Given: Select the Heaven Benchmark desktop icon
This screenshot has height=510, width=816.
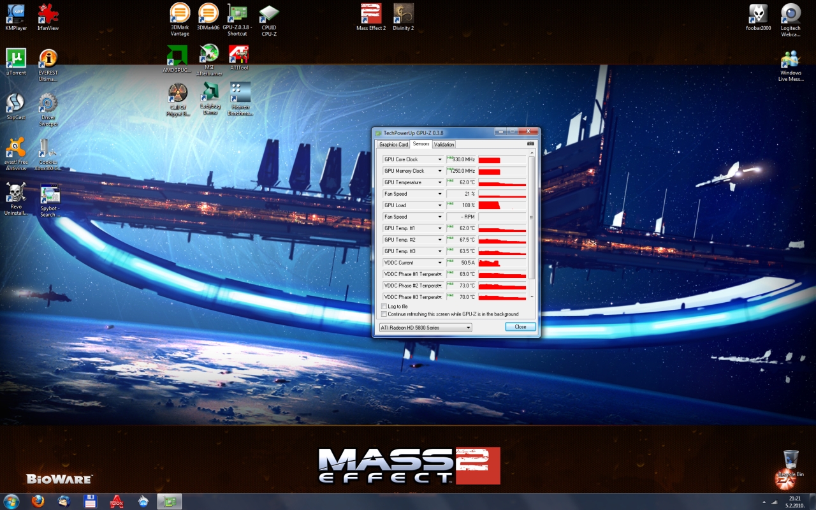Looking at the screenshot, I should tap(240, 99).
